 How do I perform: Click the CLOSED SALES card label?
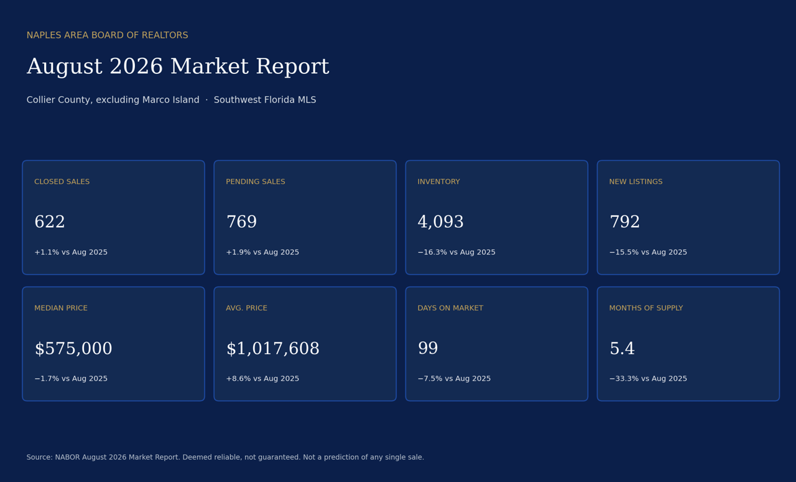[62, 182]
